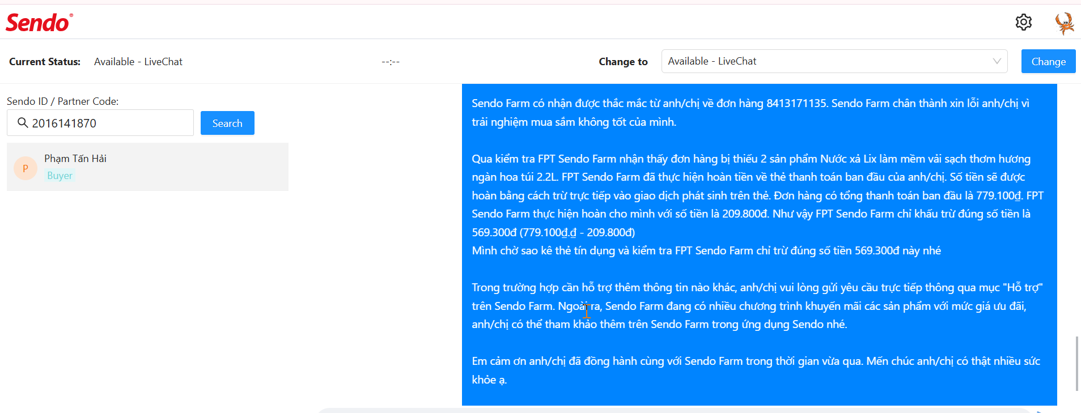The image size is (1081, 413).
Task: Click the Sendo ID / Partner Code label
Action: point(62,101)
